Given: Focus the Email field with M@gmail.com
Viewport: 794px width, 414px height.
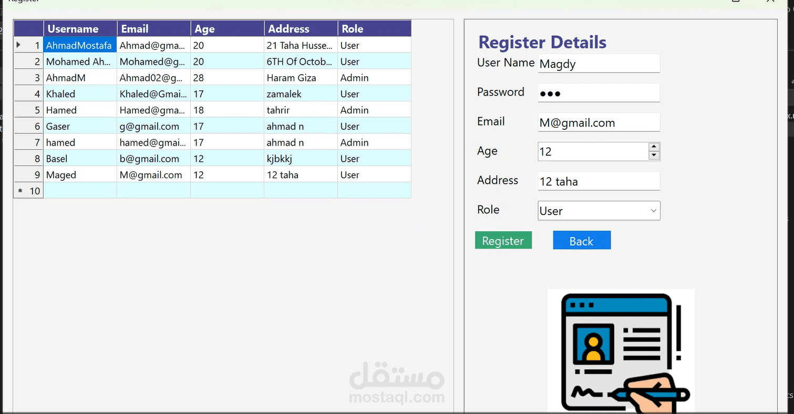Looking at the screenshot, I should [x=599, y=122].
